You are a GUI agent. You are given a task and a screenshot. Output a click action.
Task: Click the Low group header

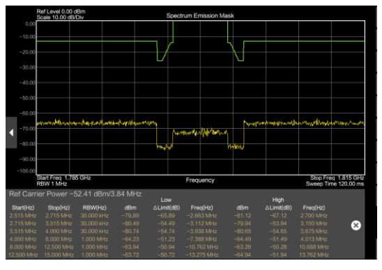pos(166,200)
